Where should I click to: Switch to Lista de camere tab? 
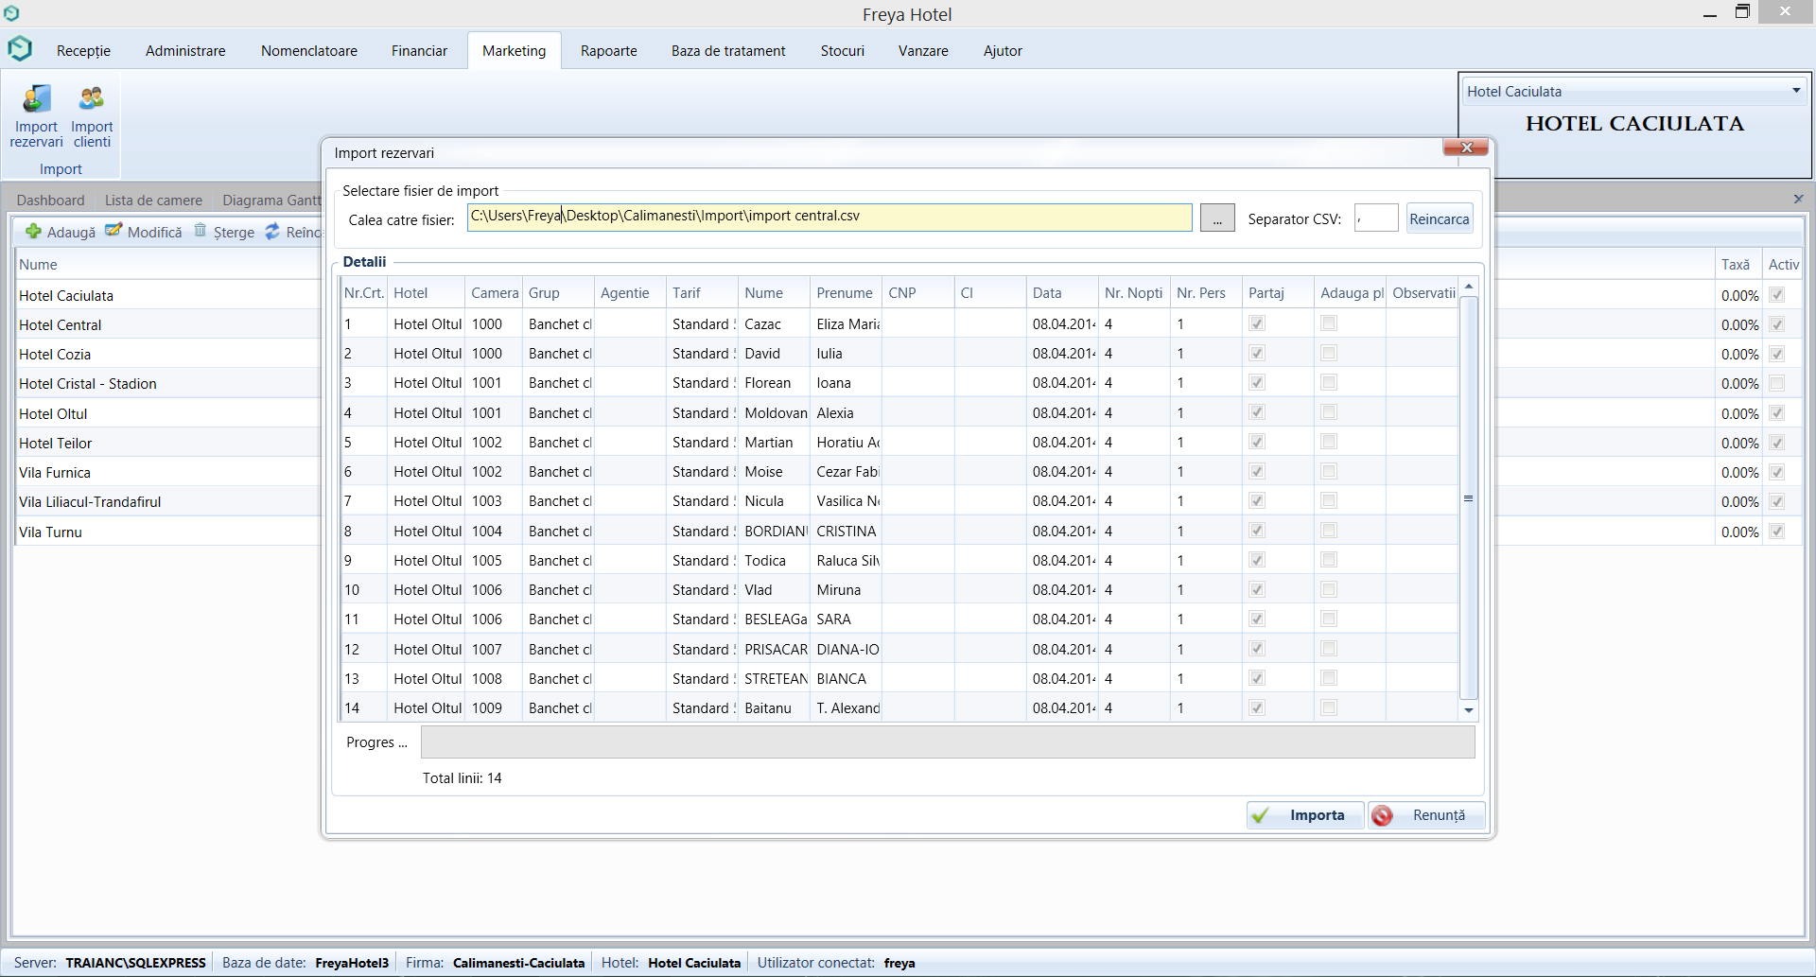(x=153, y=201)
